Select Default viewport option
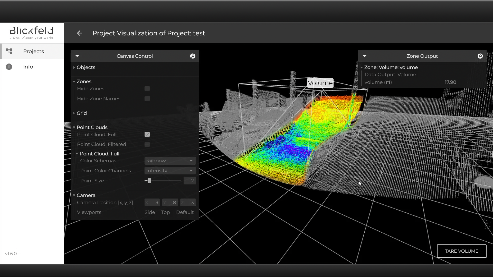Image resolution: width=493 pixels, height=277 pixels. pos(185,212)
